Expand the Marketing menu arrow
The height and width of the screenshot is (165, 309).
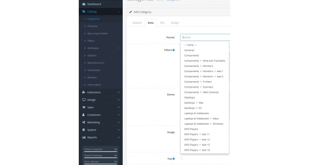click(x=119, y=122)
